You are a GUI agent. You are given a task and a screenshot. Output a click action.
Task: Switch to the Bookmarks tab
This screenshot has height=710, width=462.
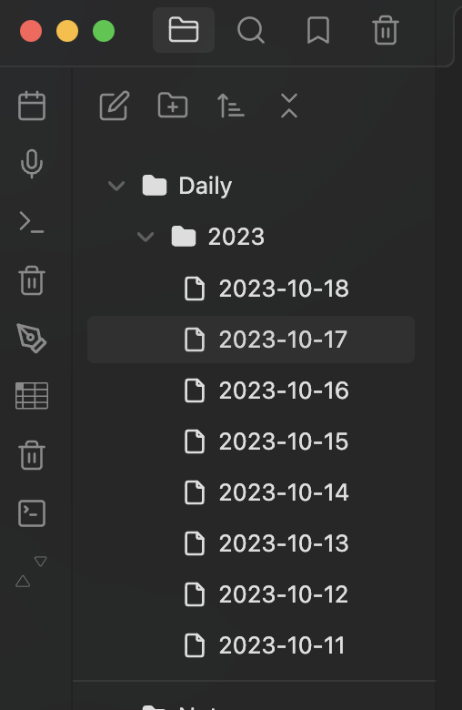click(x=318, y=30)
